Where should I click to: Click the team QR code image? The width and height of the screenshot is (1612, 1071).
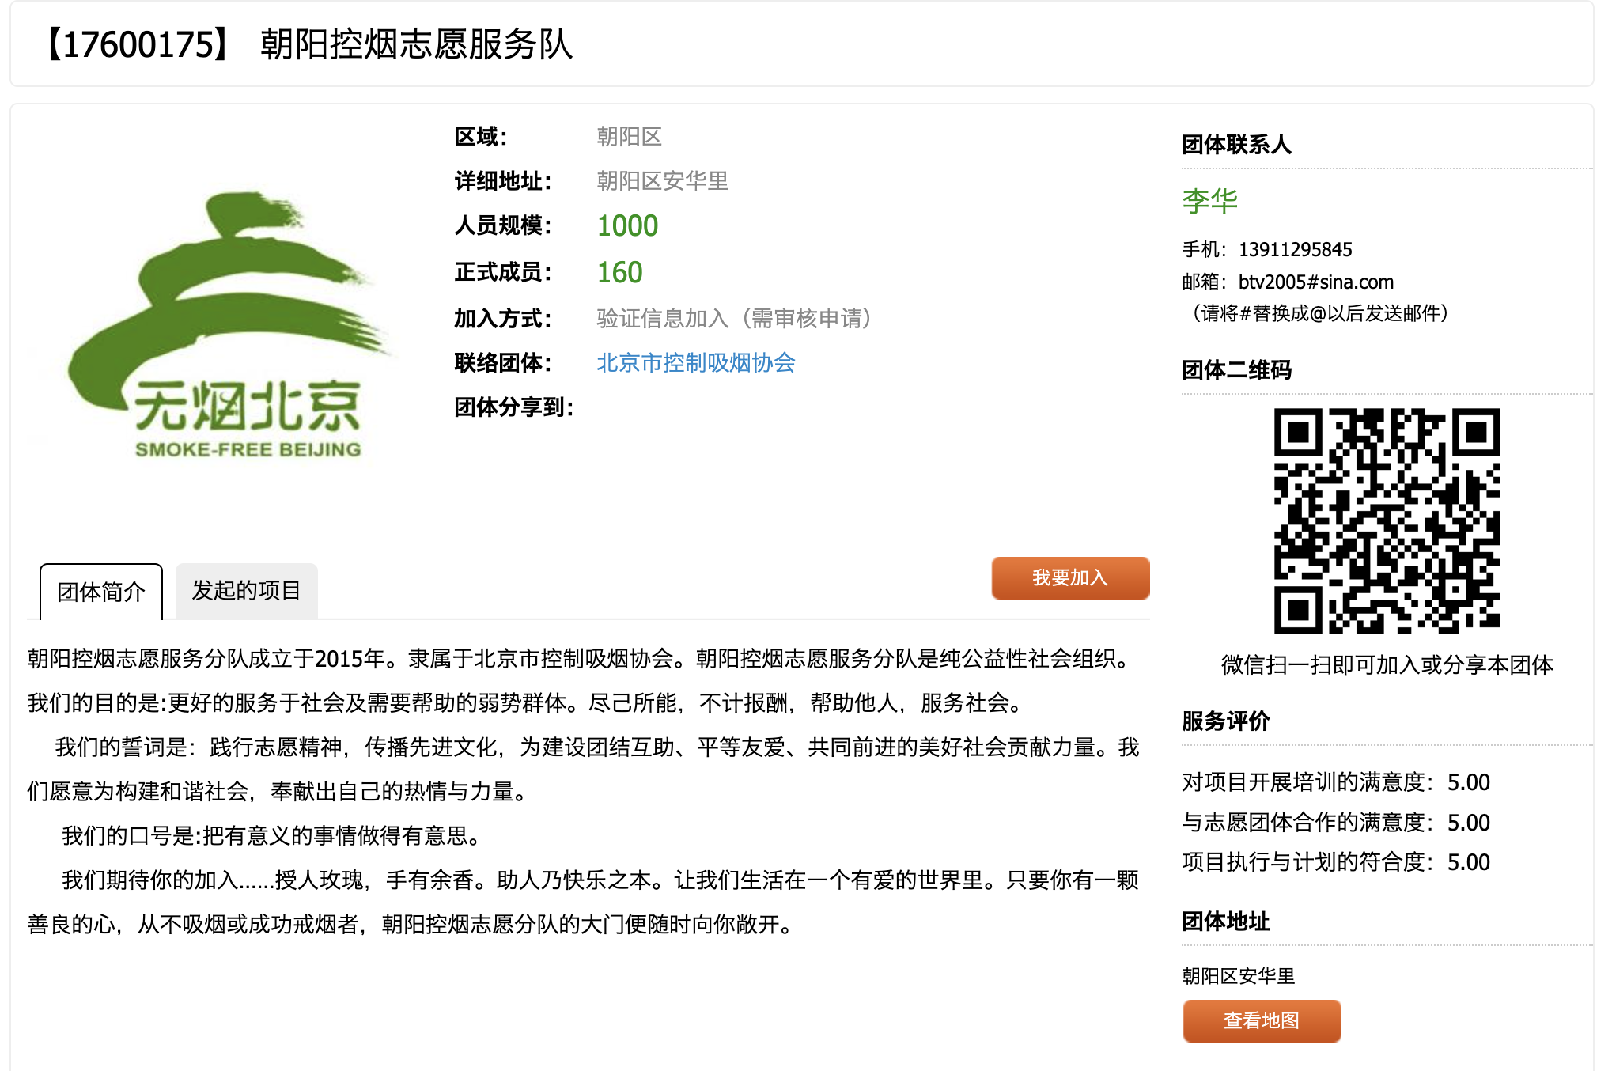click(1387, 520)
